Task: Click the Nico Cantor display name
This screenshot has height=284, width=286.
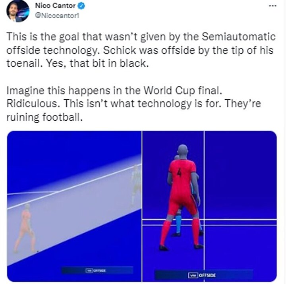Action: tap(55, 6)
